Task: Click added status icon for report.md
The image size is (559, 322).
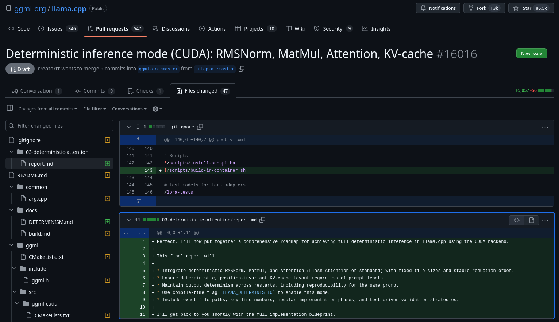Action: 108,163
